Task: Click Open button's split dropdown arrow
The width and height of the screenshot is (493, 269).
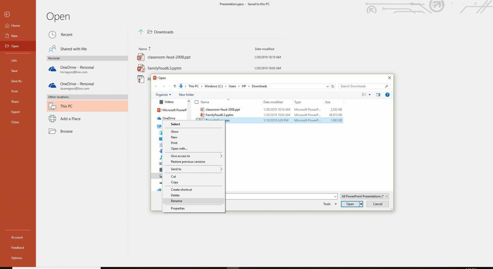Action: 361,204
